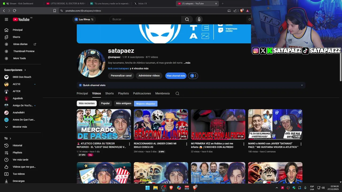Switch to the Playlists channel tab
Viewport: 342px width, 192px height.
[123, 94]
